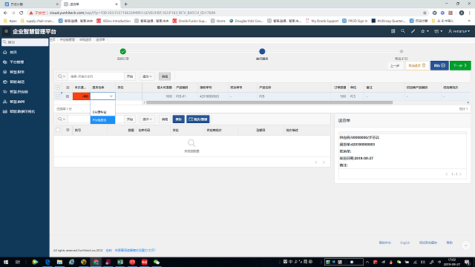Open the Excel icon in the taskbar

(120, 262)
